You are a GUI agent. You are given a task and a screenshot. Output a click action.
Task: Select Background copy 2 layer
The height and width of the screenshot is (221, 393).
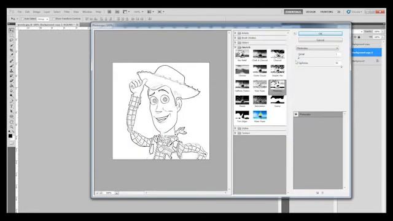tap(366, 53)
